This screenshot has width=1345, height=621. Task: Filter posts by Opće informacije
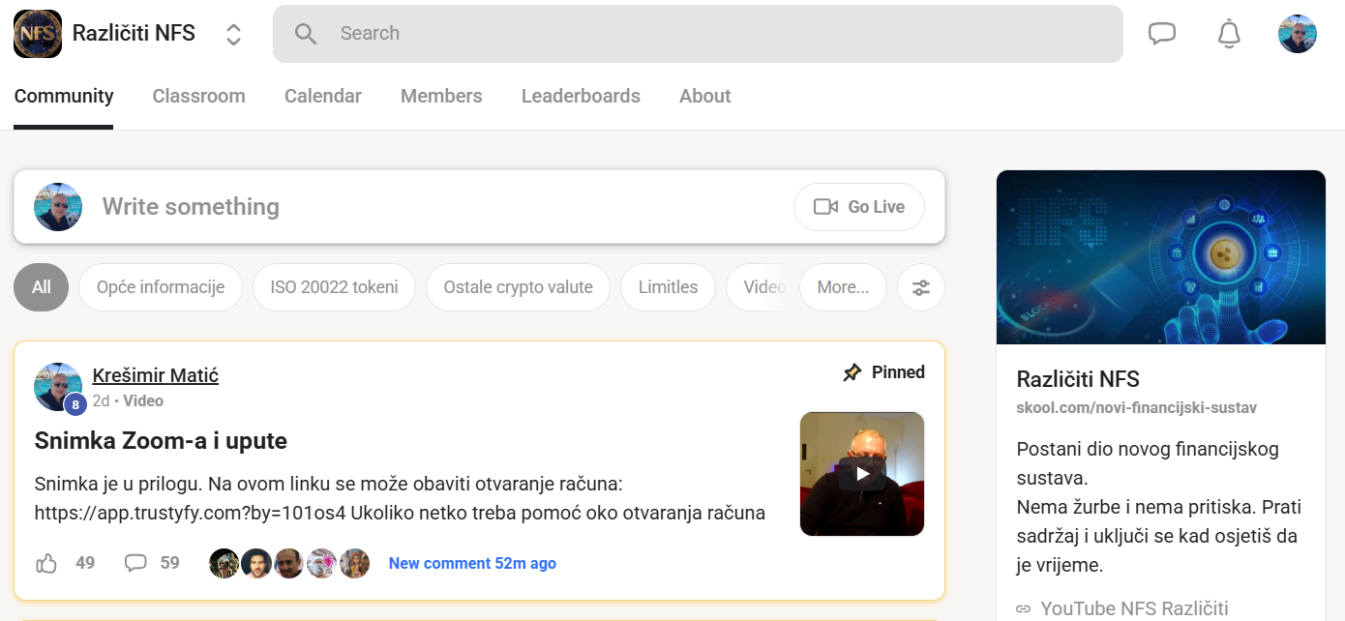pyautogui.click(x=161, y=287)
